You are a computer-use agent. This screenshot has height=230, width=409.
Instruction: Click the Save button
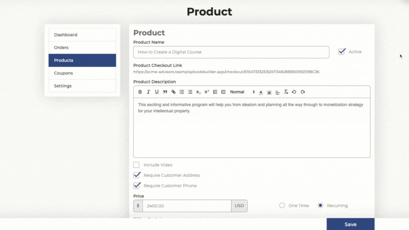click(350, 224)
